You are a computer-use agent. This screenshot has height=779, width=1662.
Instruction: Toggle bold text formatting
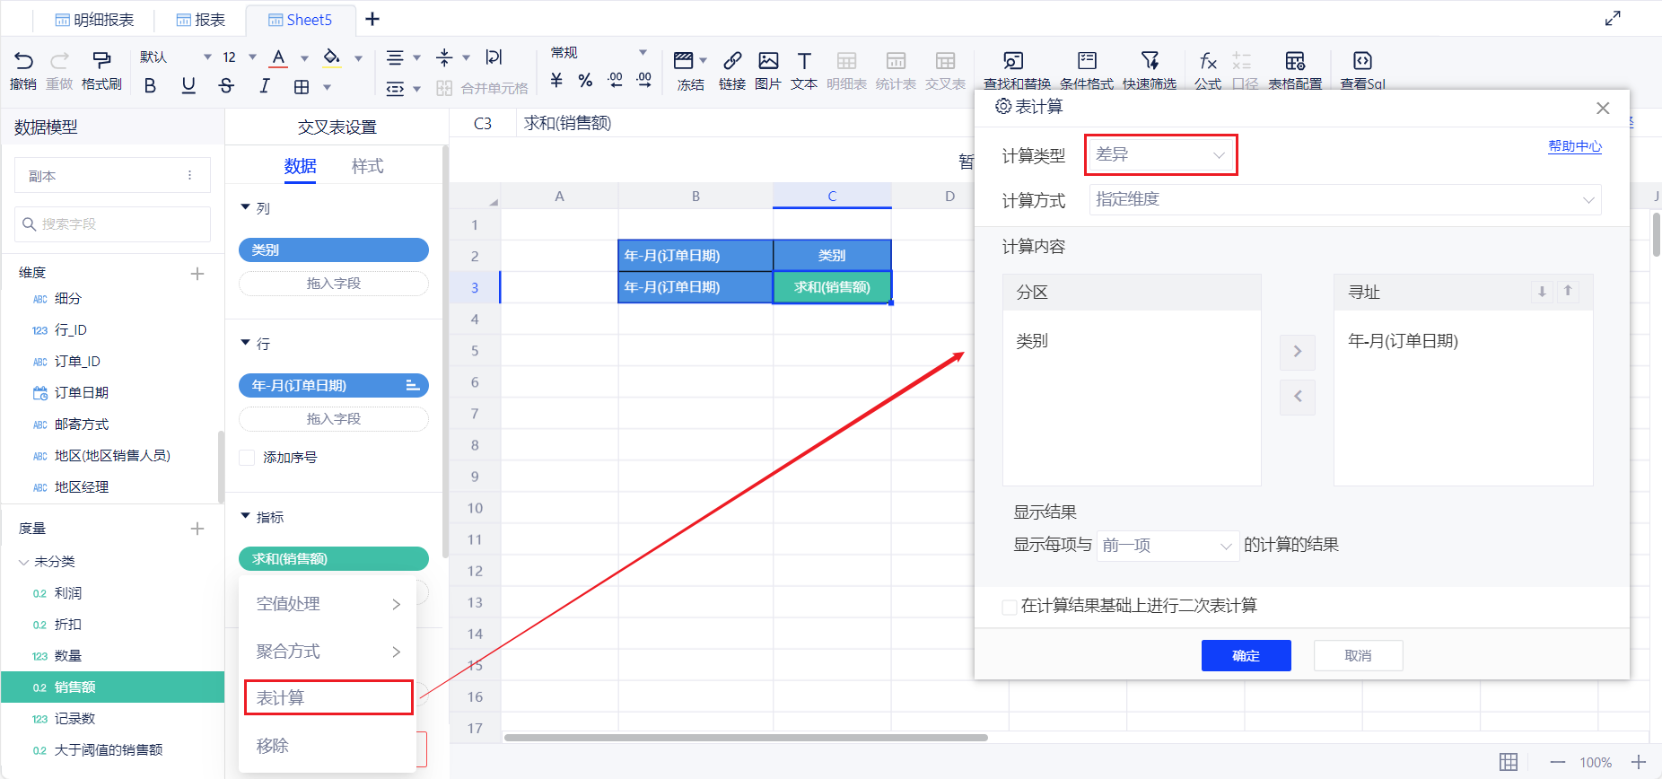[150, 86]
